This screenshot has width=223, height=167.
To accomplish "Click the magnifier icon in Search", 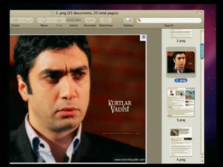I will tap(139, 20).
